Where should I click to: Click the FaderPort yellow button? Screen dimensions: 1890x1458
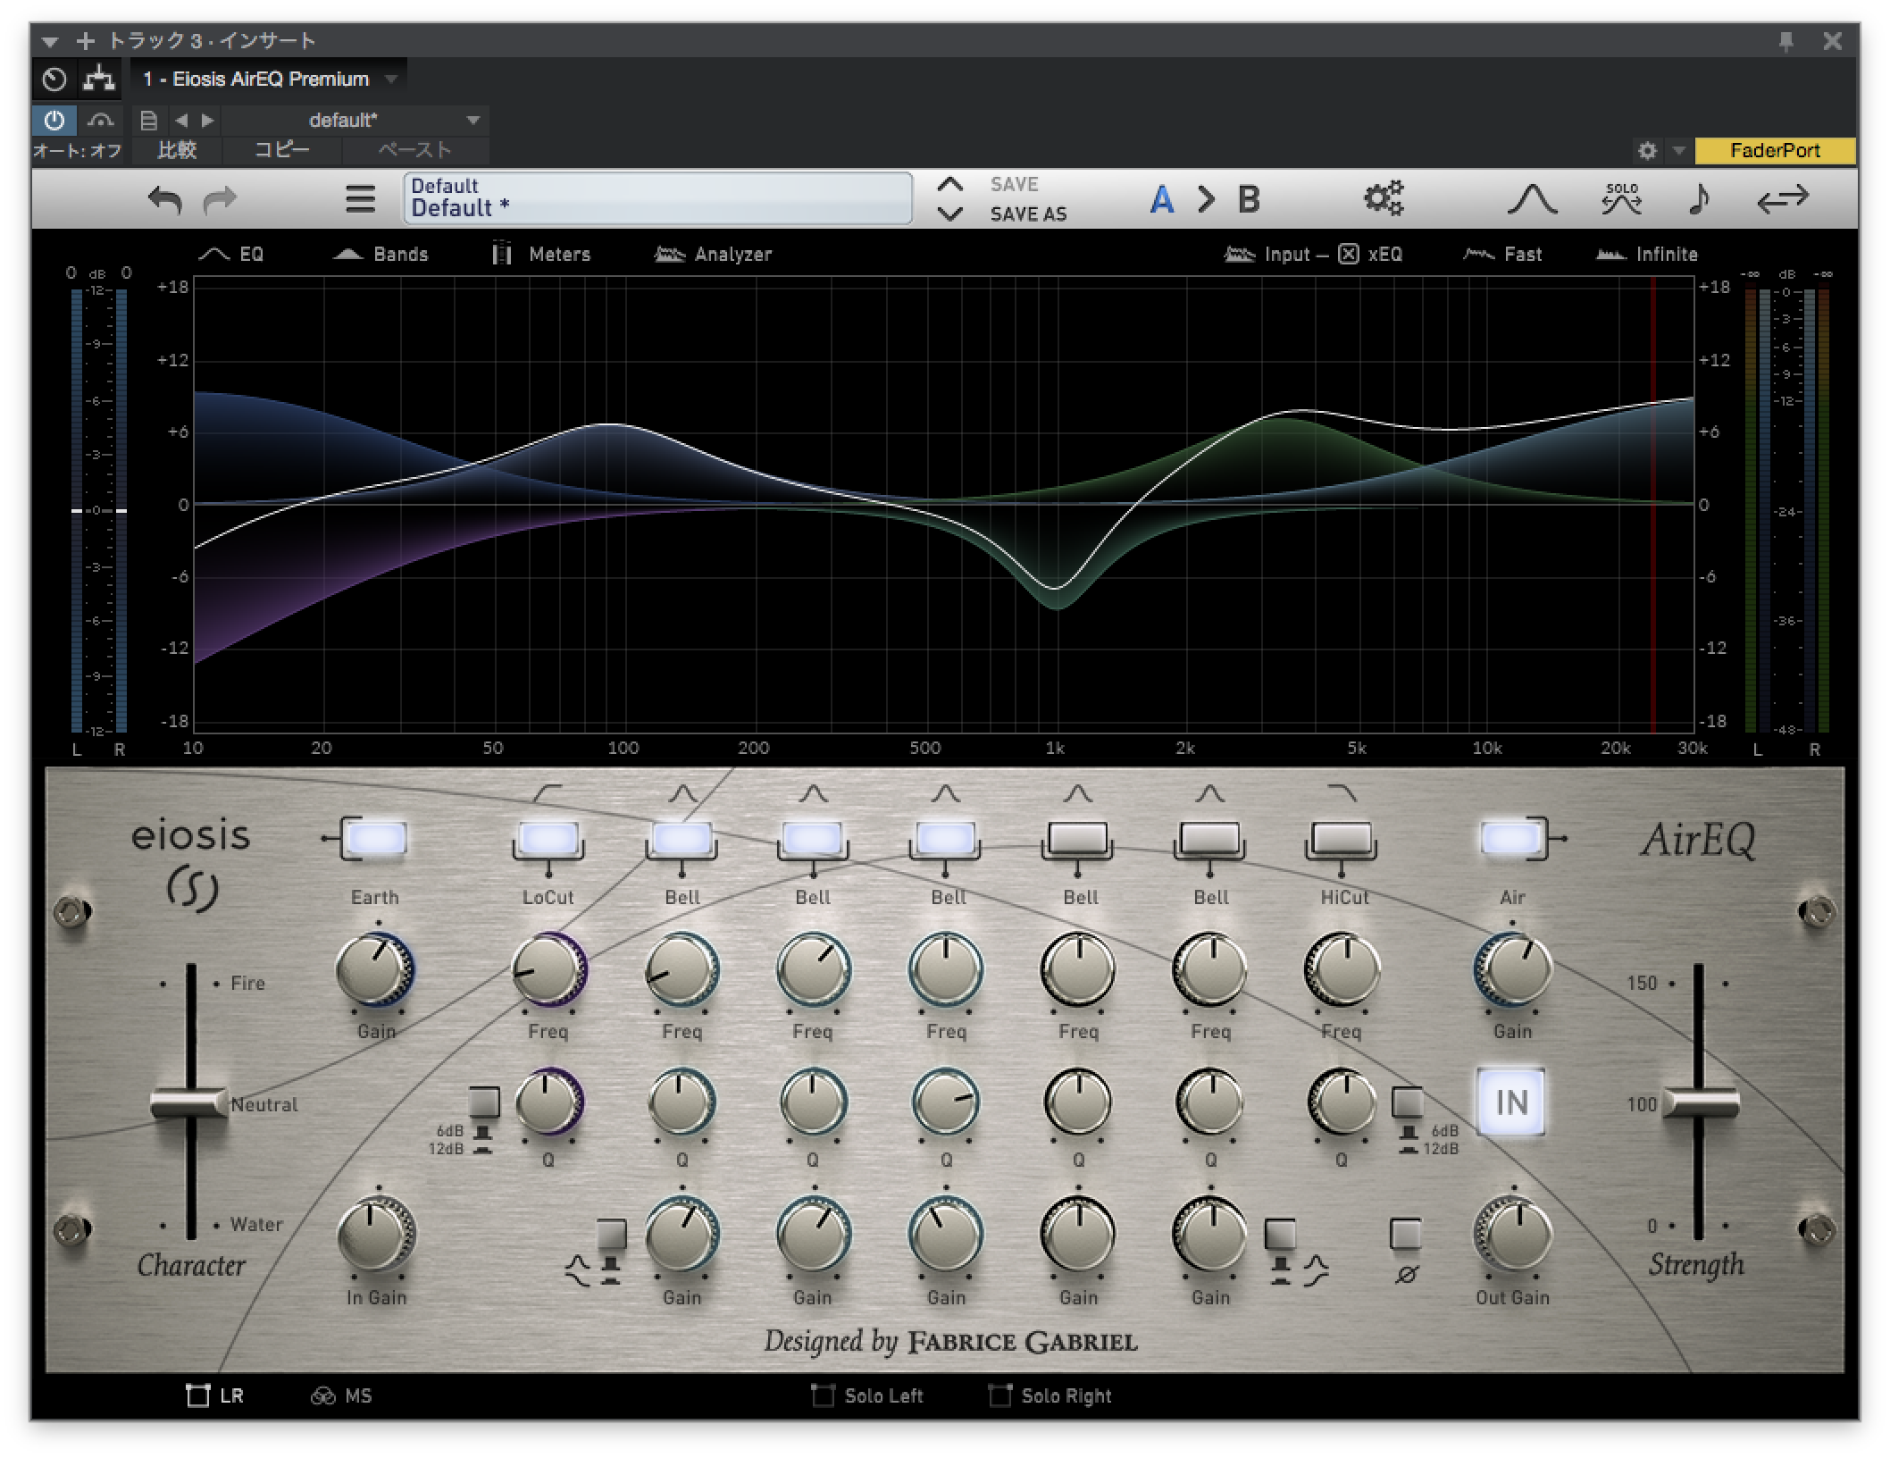click(1775, 151)
